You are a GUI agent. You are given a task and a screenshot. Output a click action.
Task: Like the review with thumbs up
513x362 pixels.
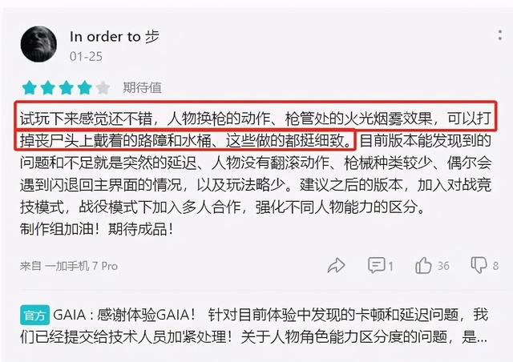point(423,265)
